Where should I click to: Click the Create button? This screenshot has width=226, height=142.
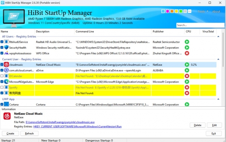[x=11, y=133]
